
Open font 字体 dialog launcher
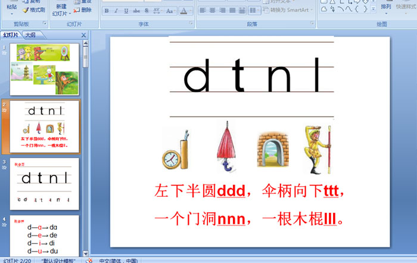(x=191, y=23)
